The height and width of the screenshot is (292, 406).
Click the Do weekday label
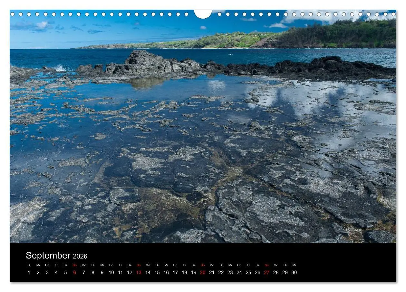[46, 265]
